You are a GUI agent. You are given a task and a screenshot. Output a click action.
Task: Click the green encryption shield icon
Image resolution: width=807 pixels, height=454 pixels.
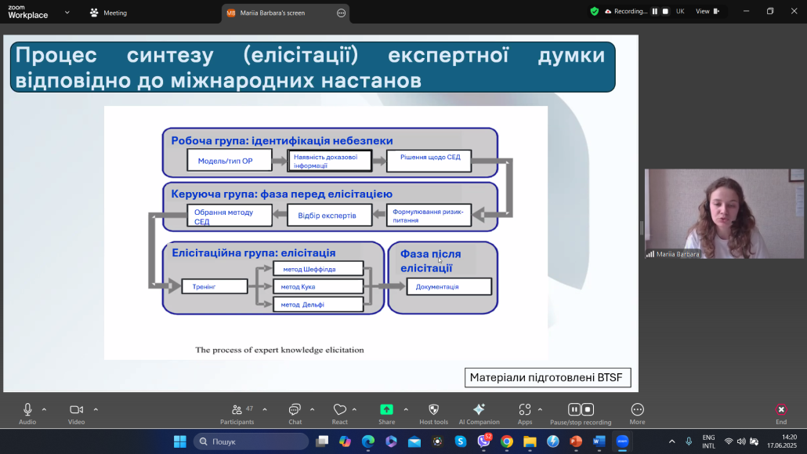595,12
